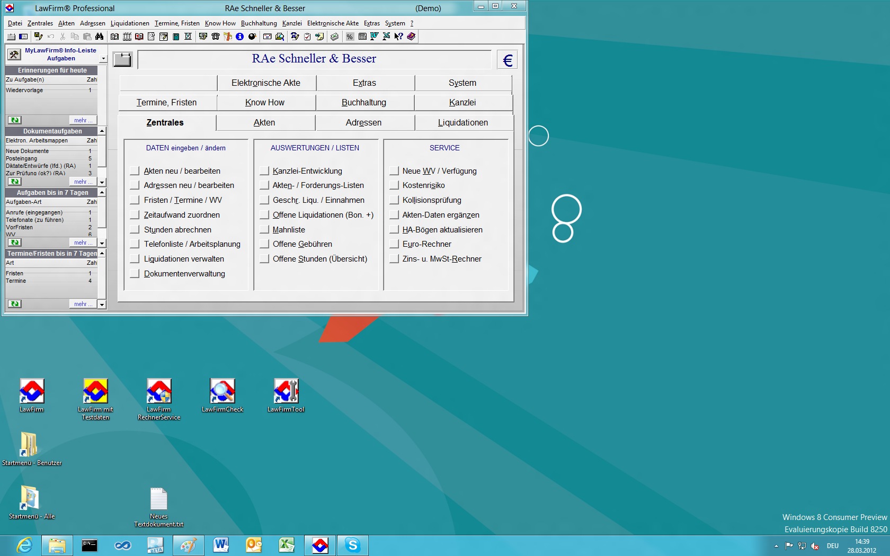Click the telephone icon in the toolbar
This screenshot has width=890, height=556.
(215, 37)
